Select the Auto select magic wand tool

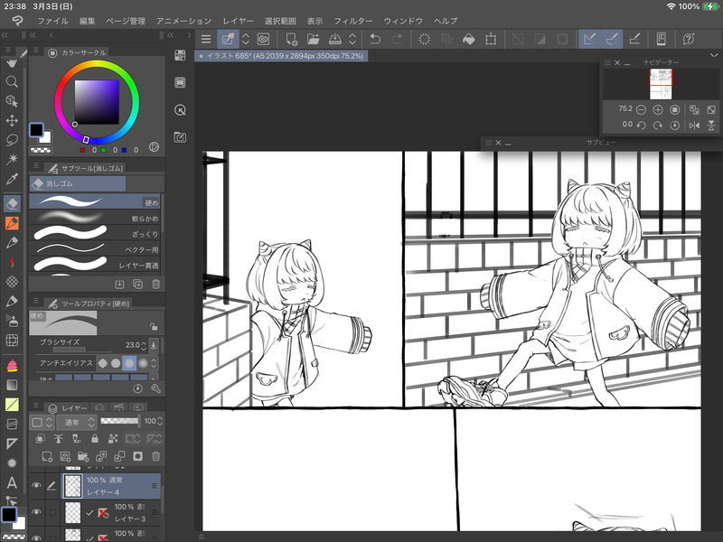click(12, 159)
